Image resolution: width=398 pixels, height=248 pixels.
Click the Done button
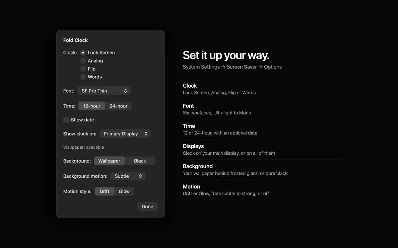tap(147, 206)
